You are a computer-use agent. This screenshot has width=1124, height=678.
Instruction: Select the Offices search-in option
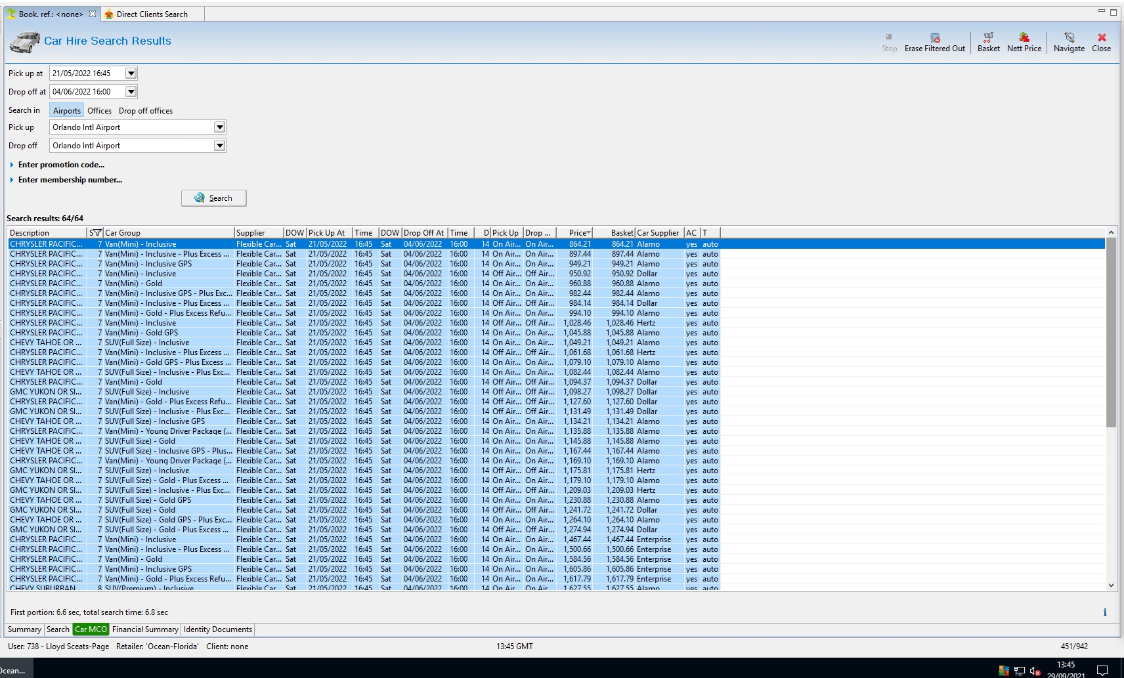(100, 111)
